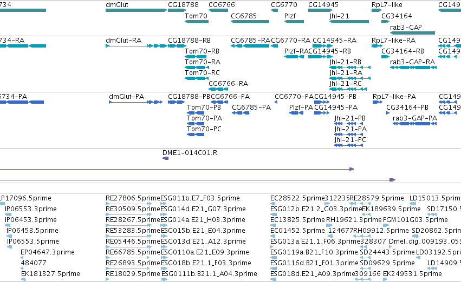Click the CG6785-RA transcript label

click(x=250, y=41)
